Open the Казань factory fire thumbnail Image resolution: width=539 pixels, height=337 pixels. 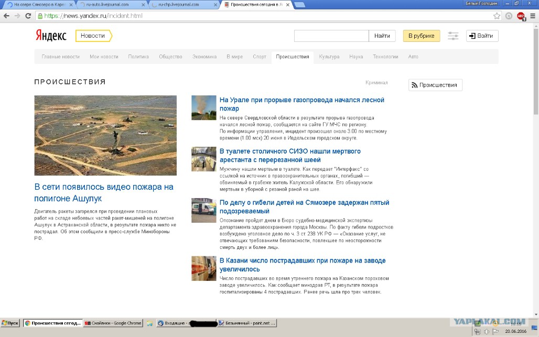point(204,268)
